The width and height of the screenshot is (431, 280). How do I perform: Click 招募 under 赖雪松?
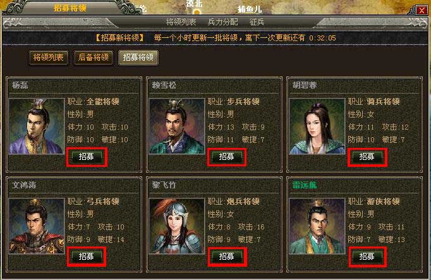pos(227,157)
